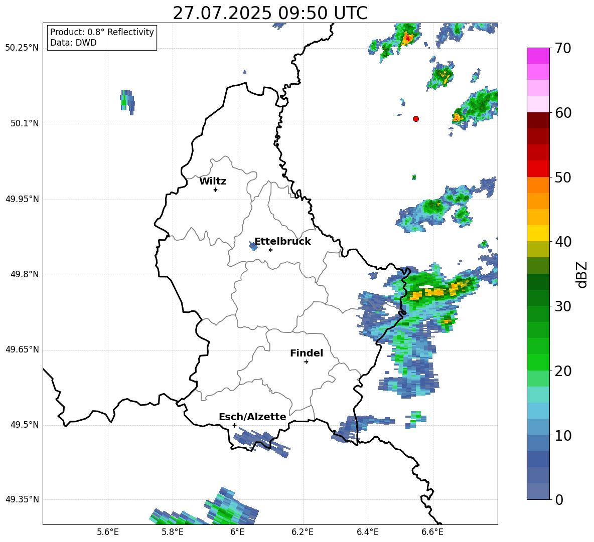594x542 pixels.
Task: Click the 6.4°E longitude label
Action: coord(367,532)
